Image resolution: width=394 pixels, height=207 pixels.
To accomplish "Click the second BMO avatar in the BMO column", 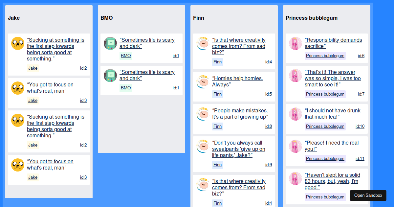I will pos(110,75).
